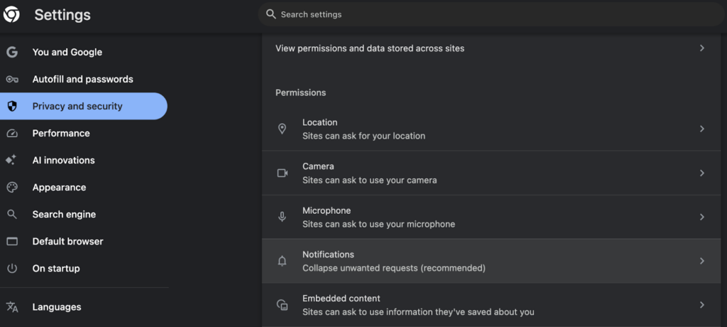Click 'Sites can ask to use your camera'
Screen dimensions: 727x327
(369, 181)
